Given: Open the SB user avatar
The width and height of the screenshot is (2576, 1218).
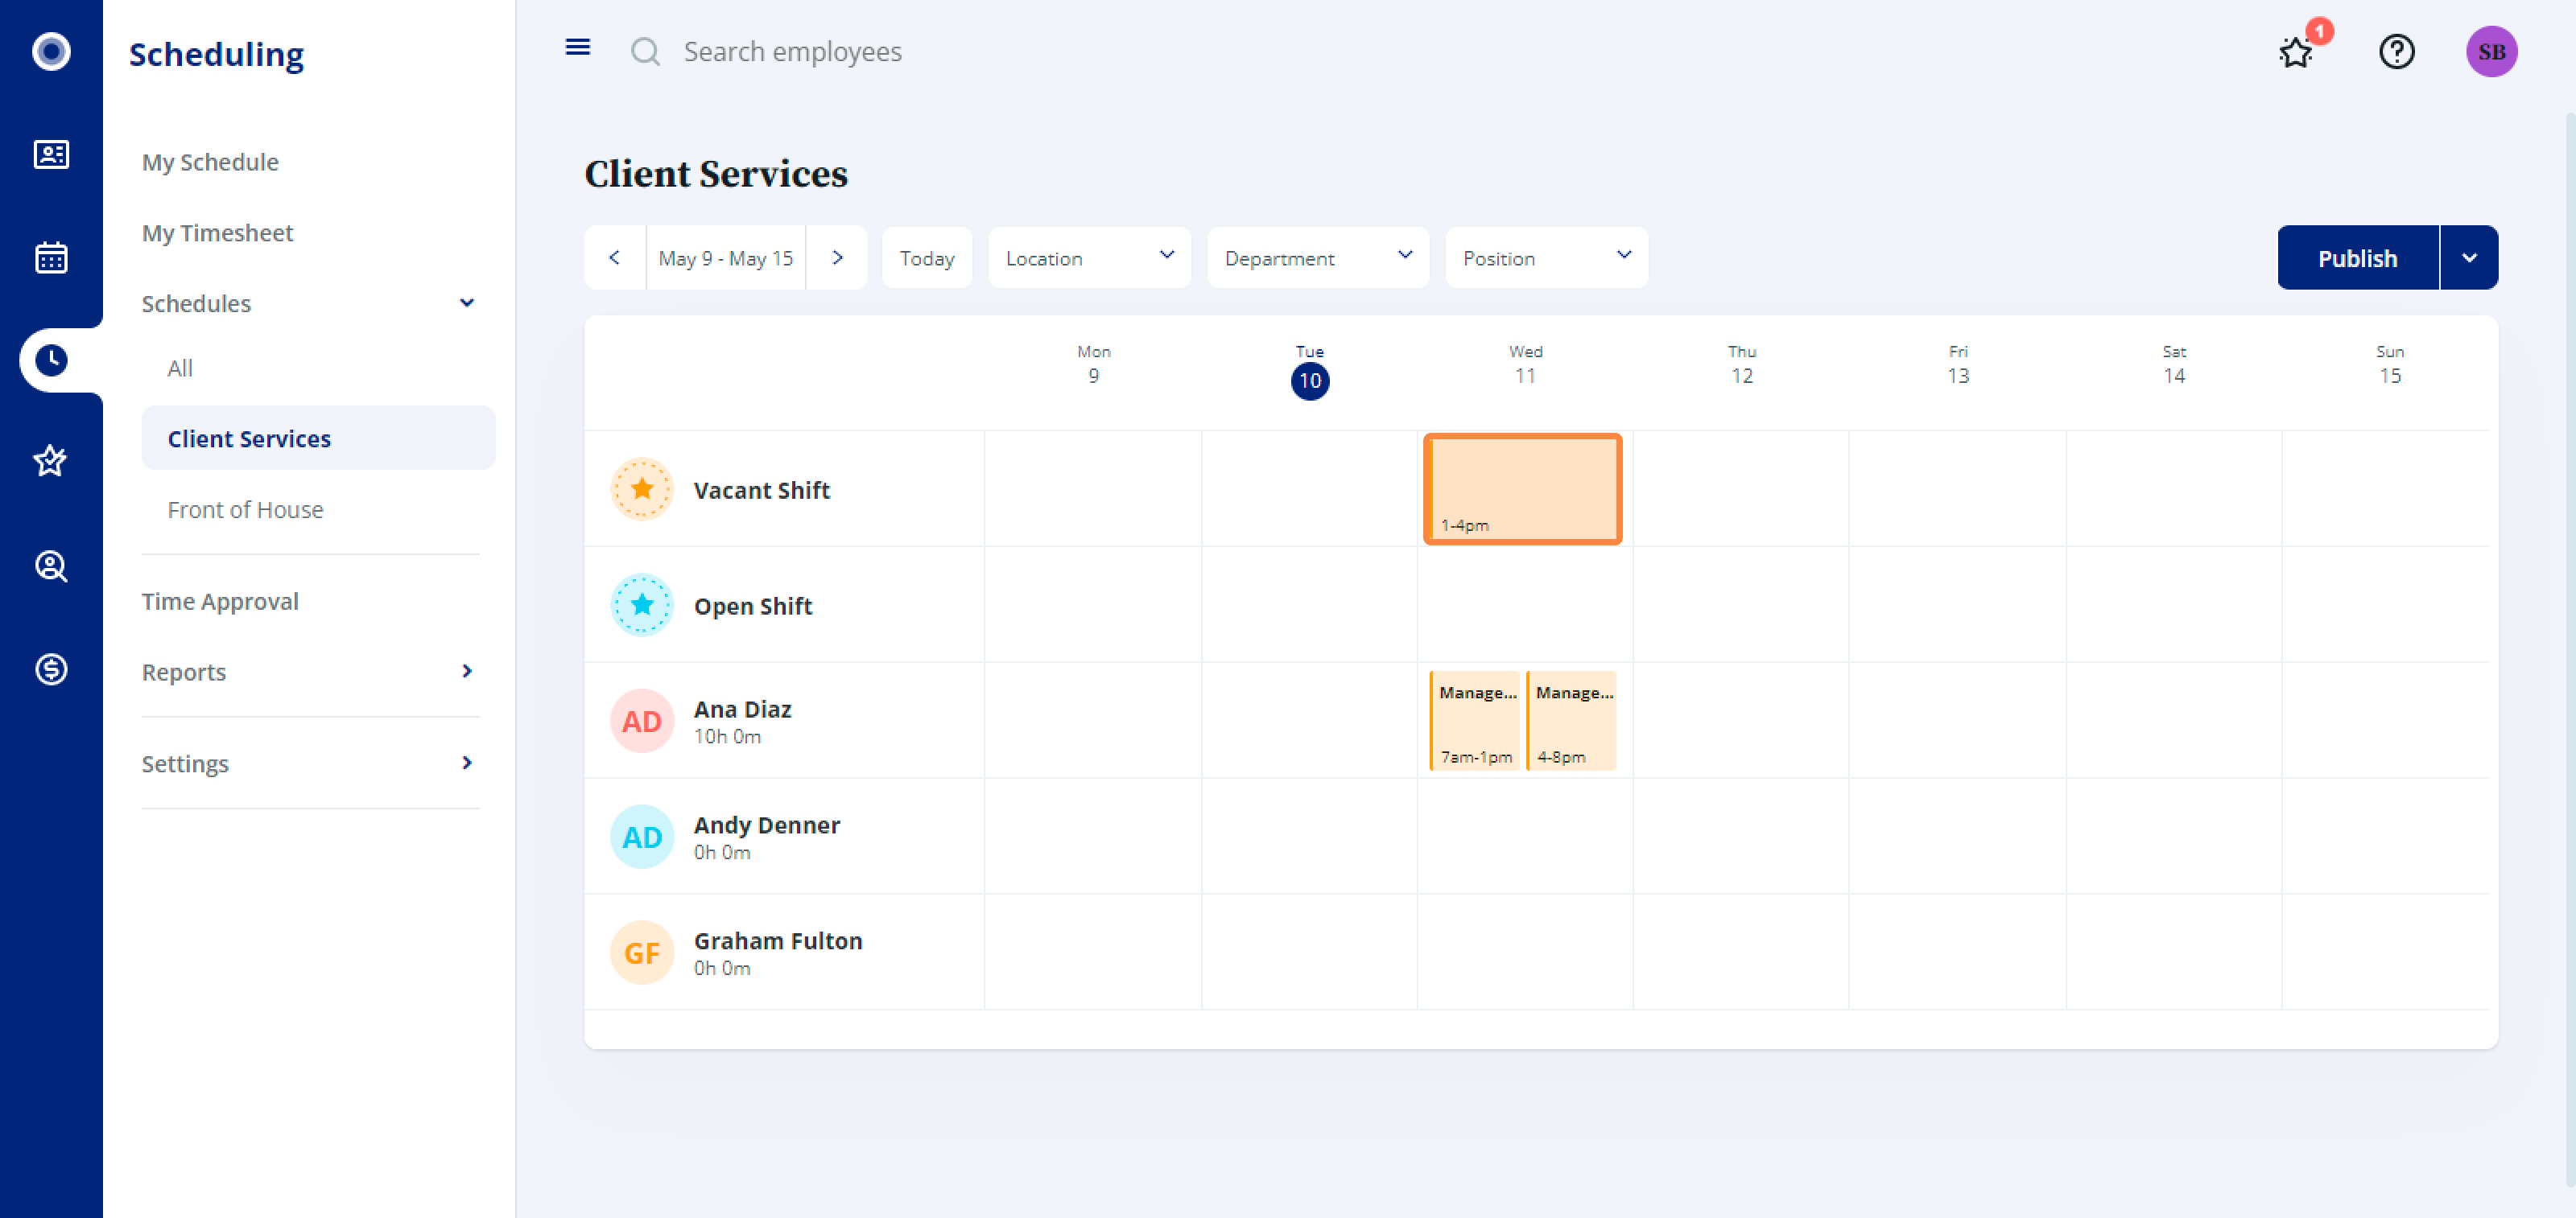Looking at the screenshot, I should (2491, 51).
